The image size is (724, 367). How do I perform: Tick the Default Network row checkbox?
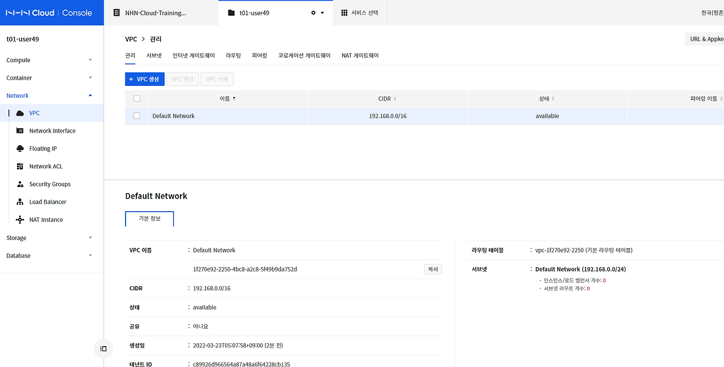136,116
